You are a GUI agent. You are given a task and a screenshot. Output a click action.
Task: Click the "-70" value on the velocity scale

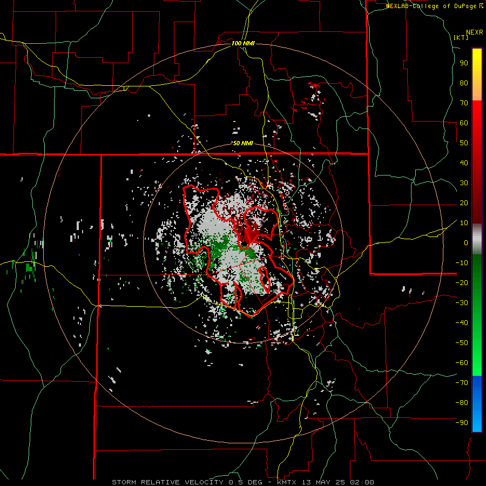(x=462, y=383)
